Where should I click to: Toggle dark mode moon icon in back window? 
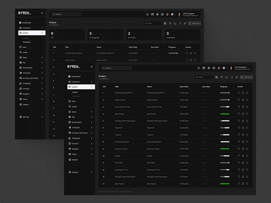pyautogui.click(x=147, y=15)
